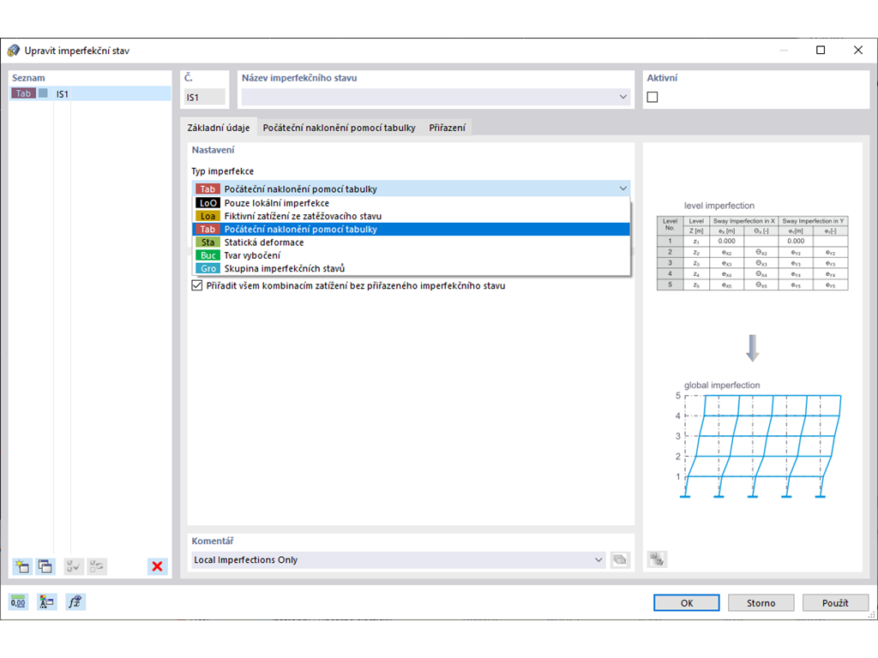Click the copy imperfection case icon

coord(45,566)
